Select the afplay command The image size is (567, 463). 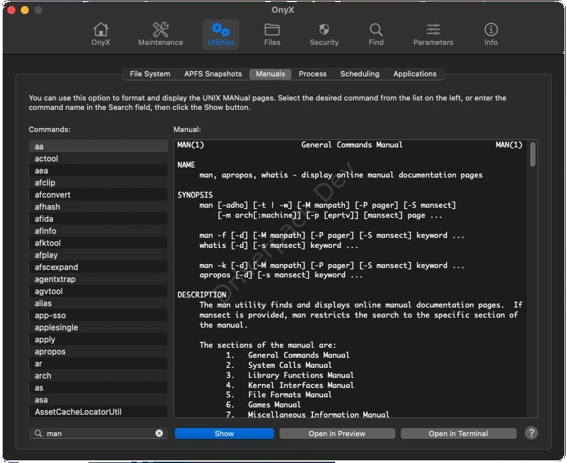pos(99,255)
